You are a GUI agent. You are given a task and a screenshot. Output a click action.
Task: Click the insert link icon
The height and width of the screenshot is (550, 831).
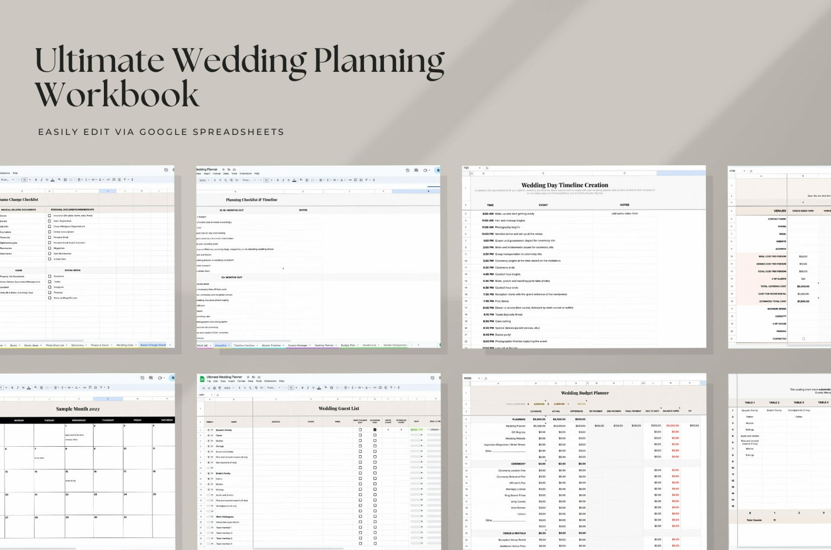374,388
